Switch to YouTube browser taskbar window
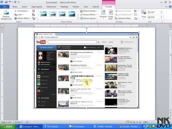Image resolution: width=172 pixels, height=129 pixels. pos(129,126)
